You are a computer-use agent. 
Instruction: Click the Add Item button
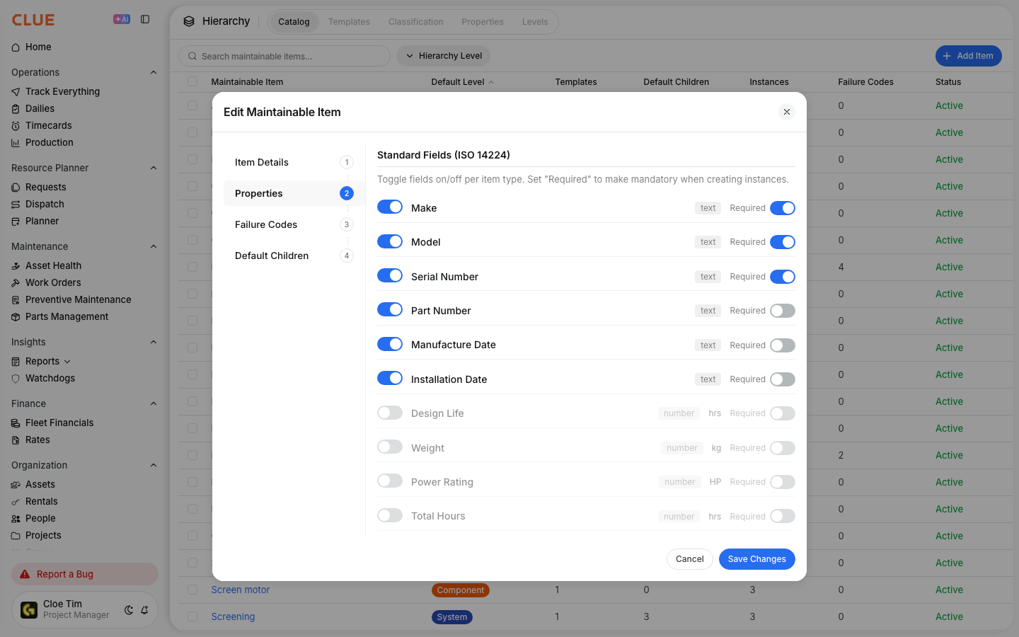pyautogui.click(x=968, y=56)
